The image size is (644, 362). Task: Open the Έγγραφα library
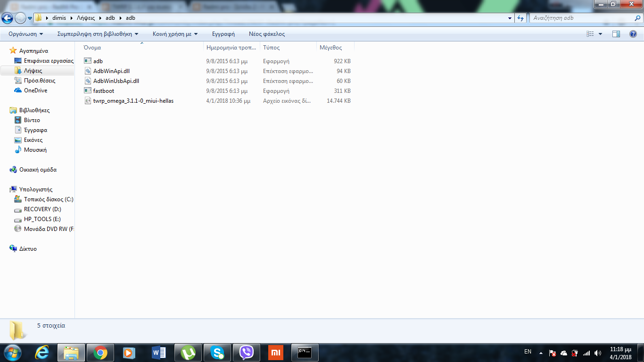click(35, 130)
